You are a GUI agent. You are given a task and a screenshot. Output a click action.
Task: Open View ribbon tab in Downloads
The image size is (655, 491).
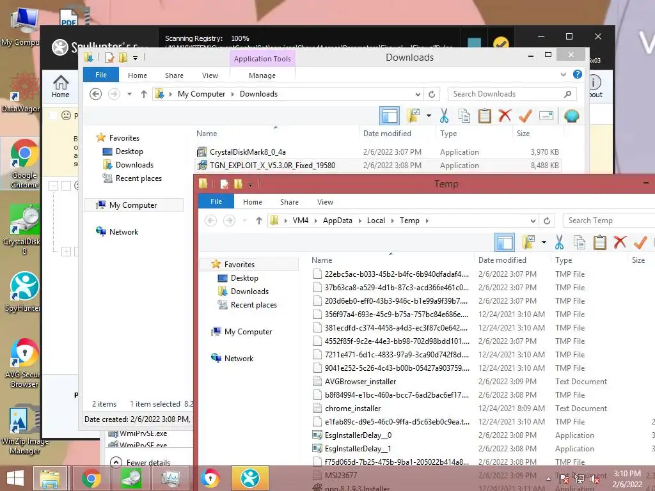(x=210, y=75)
